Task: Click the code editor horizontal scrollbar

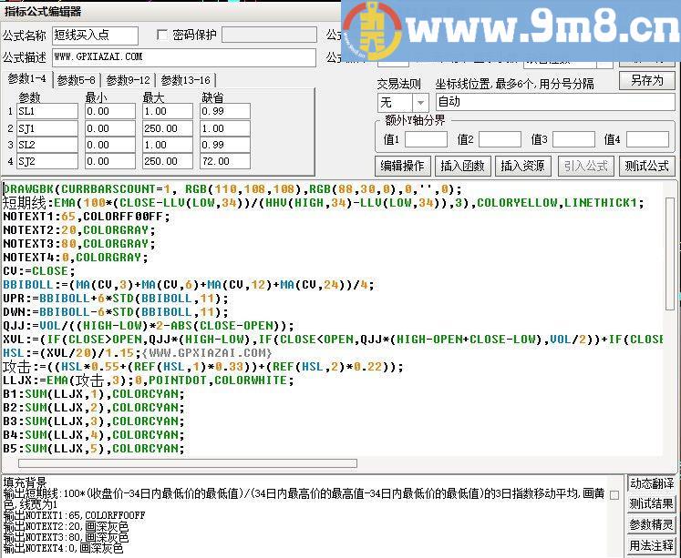Action: click(188, 463)
